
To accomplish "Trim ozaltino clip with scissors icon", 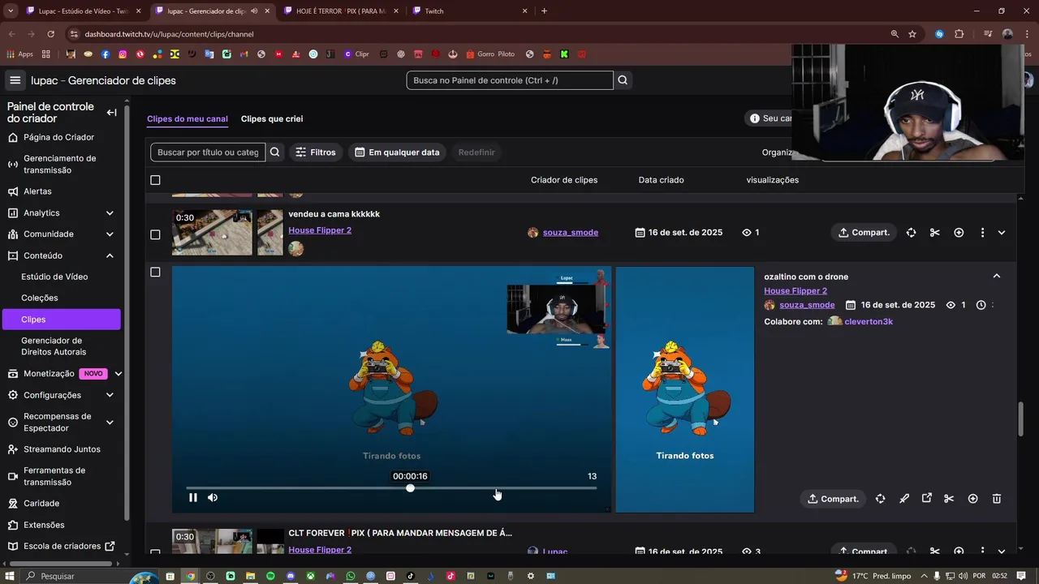I will (x=949, y=499).
